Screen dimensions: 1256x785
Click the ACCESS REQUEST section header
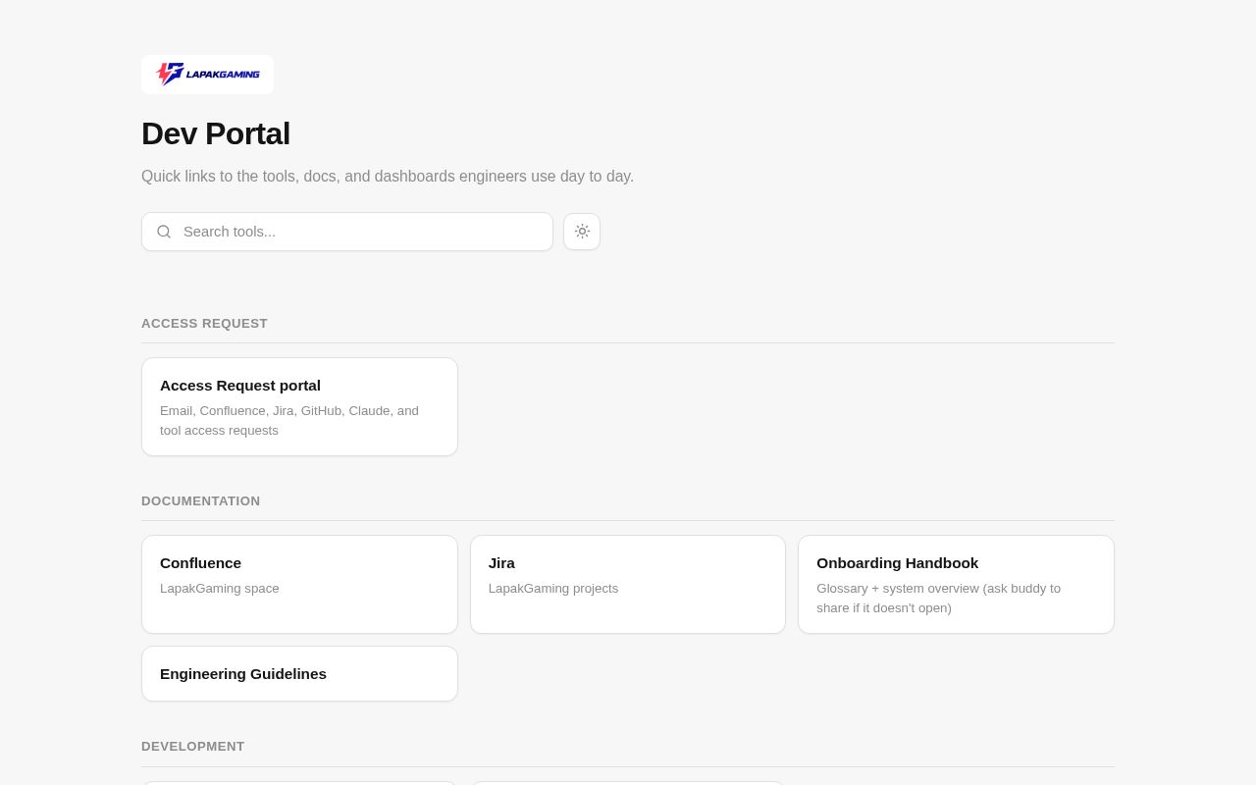click(204, 324)
